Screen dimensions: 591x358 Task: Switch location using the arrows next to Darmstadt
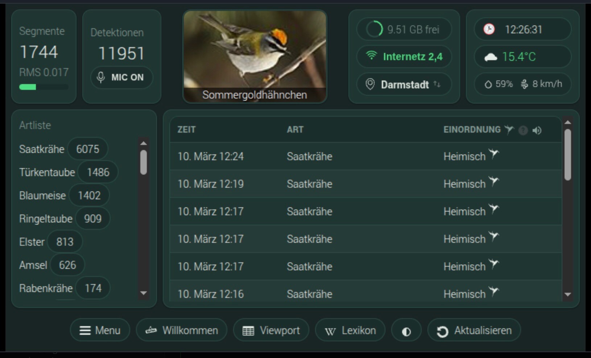(x=437, y=84)
